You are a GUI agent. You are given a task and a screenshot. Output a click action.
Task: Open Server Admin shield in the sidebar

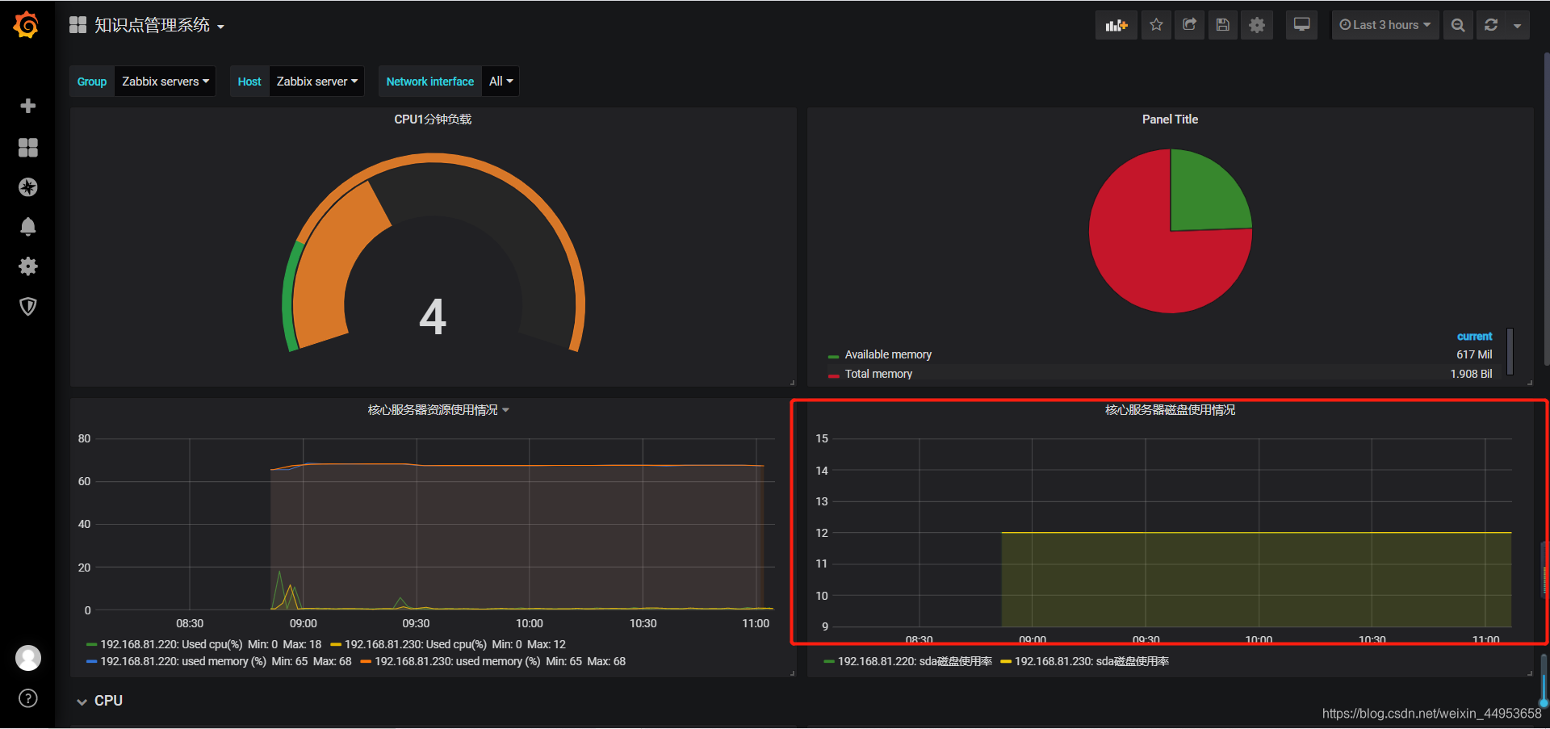pyautogui.click(x=28, y=306)
